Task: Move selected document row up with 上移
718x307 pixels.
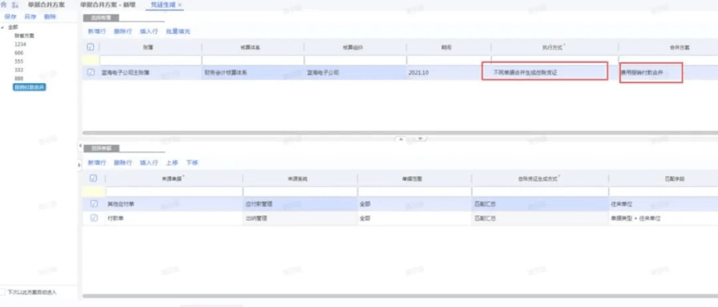Action: [x=172, y=163]
